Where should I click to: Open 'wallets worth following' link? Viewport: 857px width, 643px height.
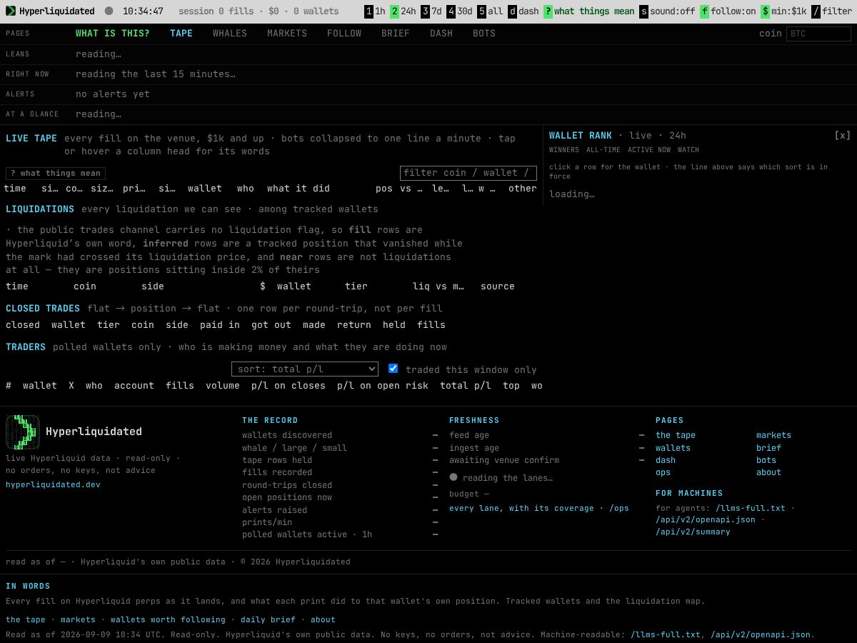168,619
